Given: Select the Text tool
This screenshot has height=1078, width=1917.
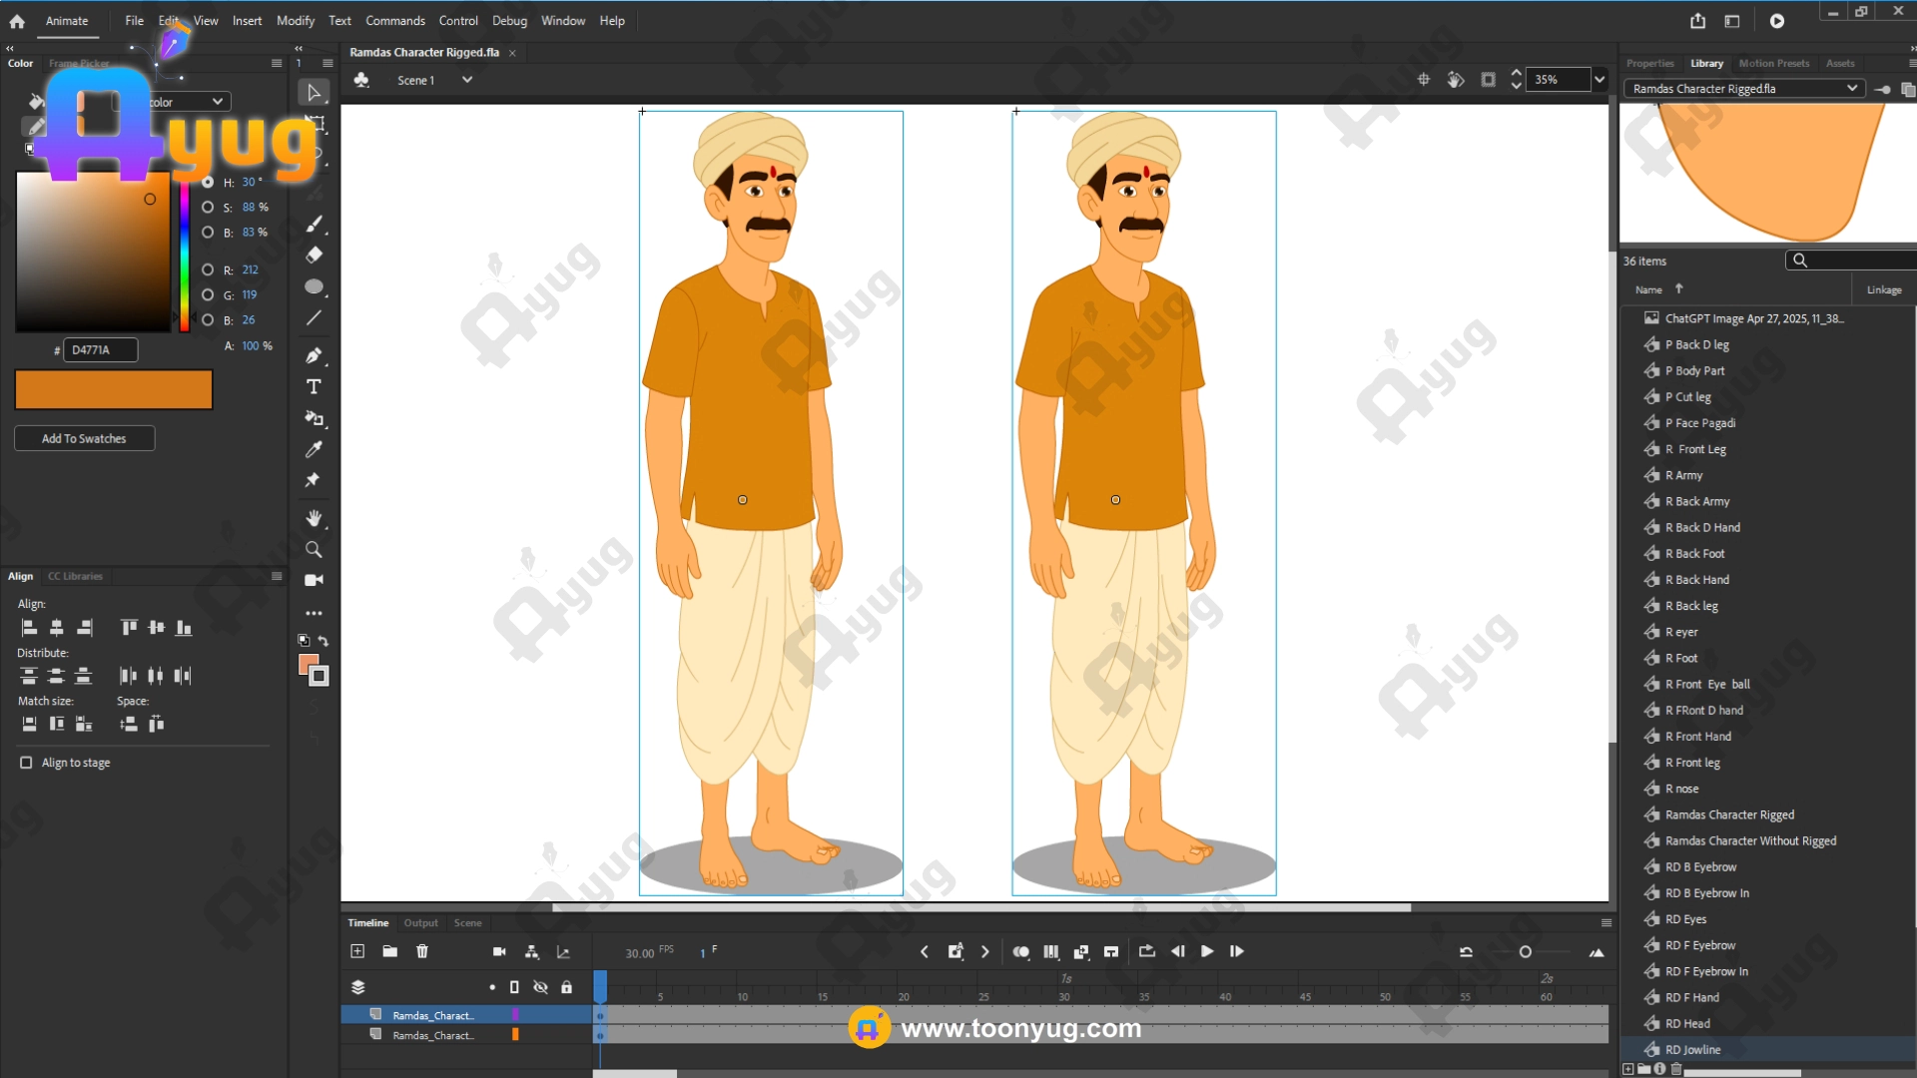Looking at the screenshot, I should (x=314, y=386).
